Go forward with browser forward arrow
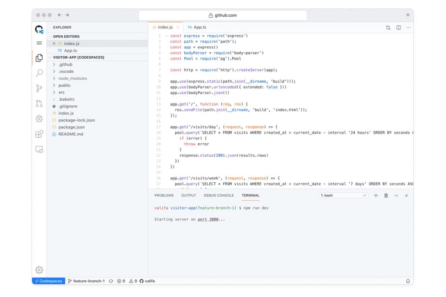 coord(67,15)
